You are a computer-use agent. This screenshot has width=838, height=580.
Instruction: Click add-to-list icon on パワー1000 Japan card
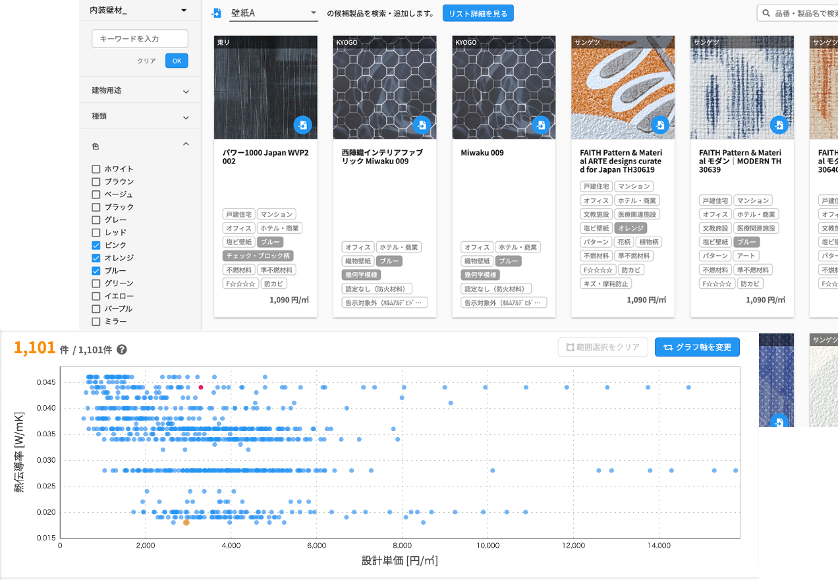coord(302,125)
